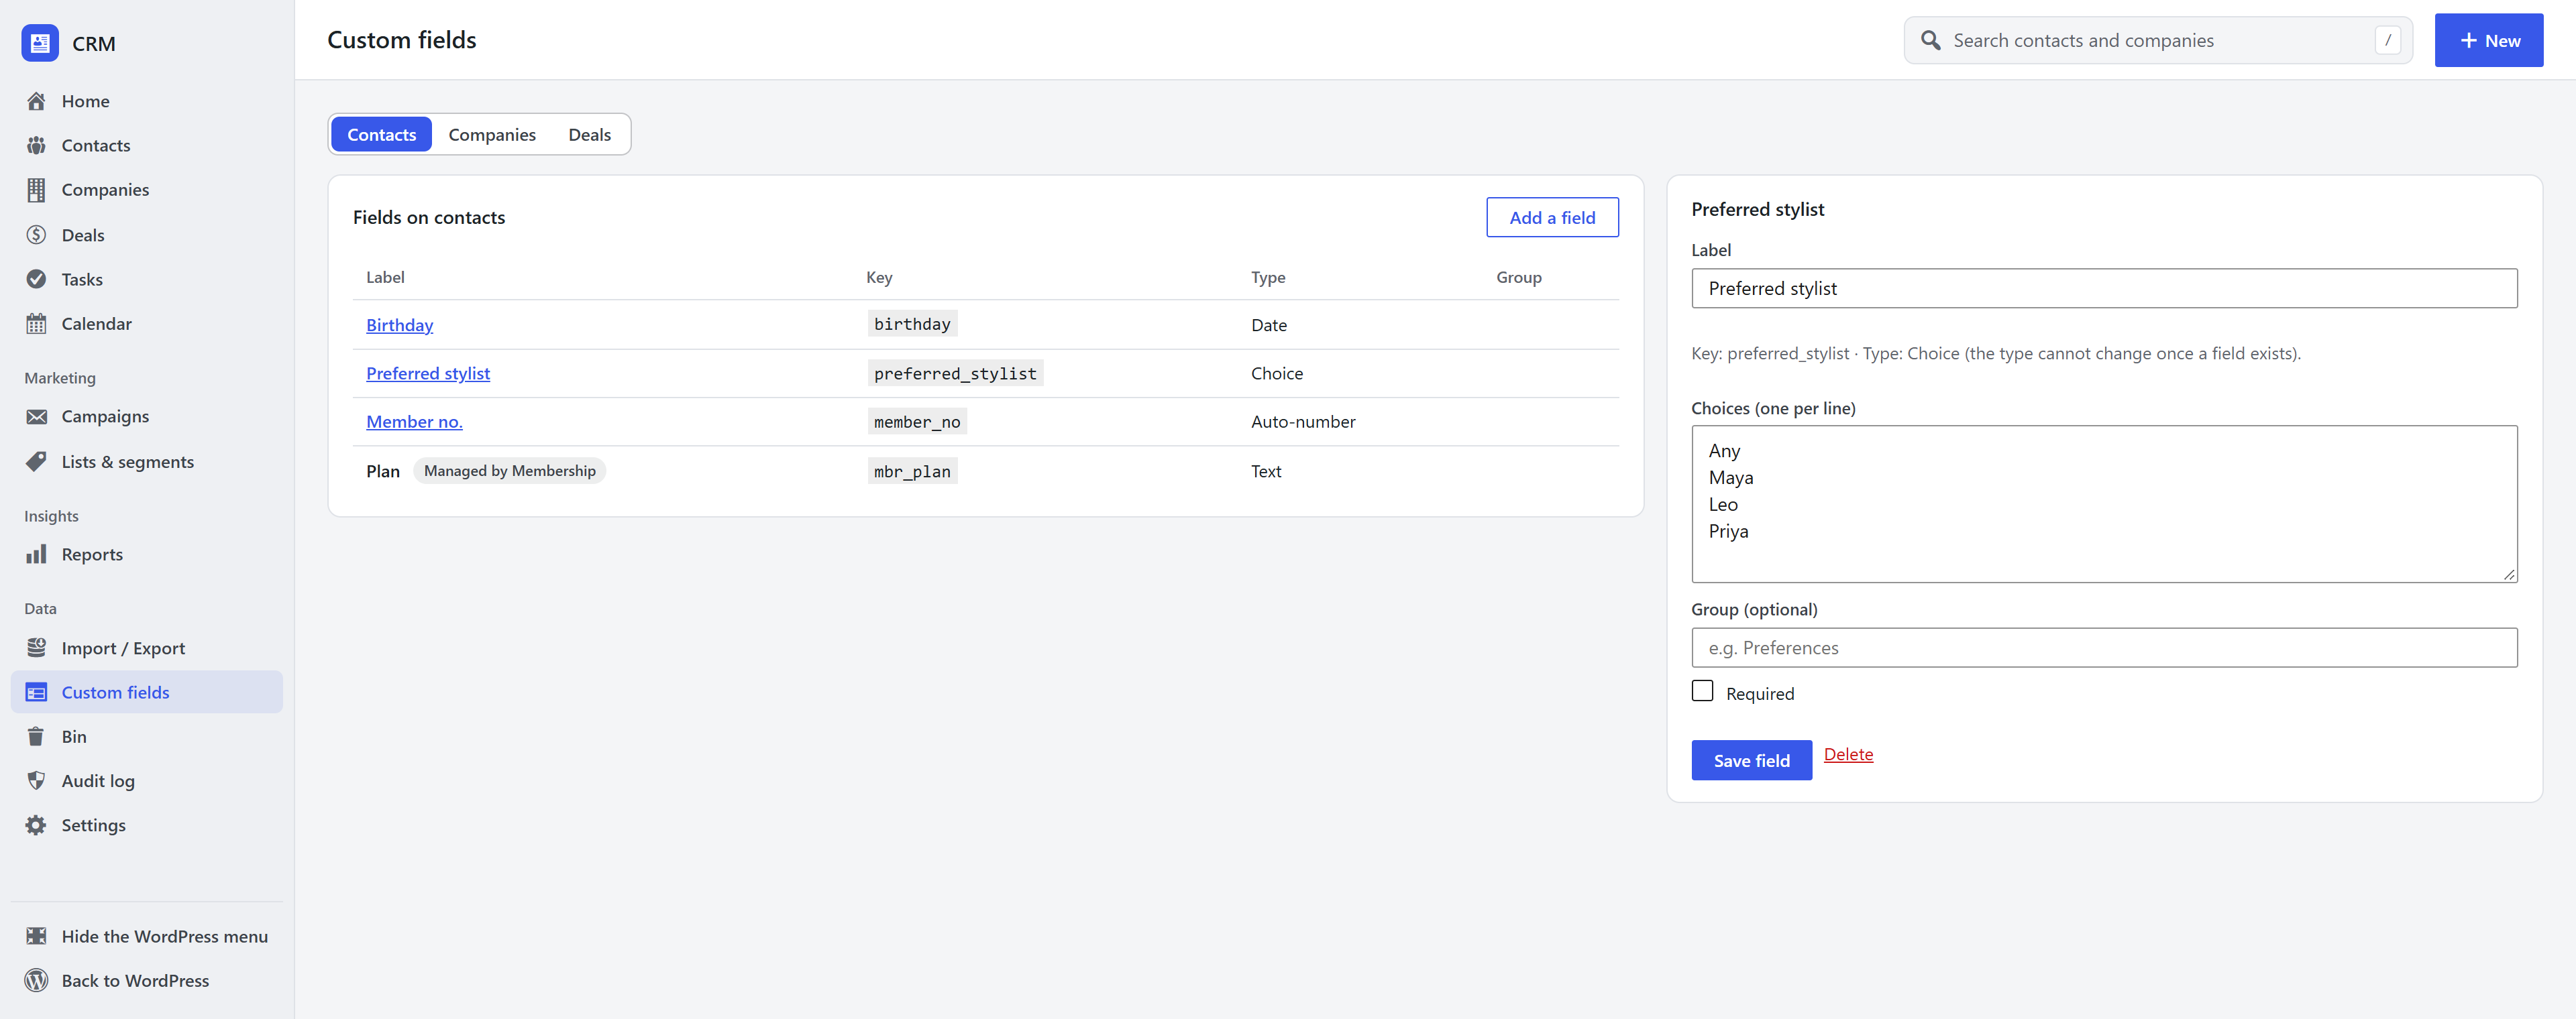
Task: Open Contacts via its people icon
Action: [36, 145]
